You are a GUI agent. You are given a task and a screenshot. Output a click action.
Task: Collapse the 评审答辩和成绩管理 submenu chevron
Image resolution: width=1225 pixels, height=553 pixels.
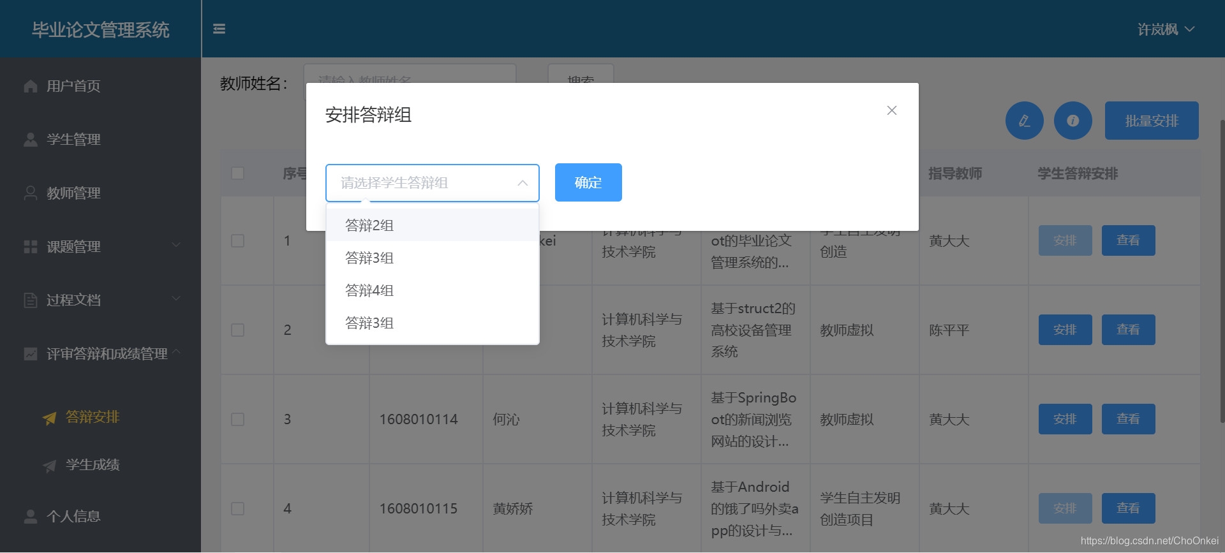tap(176, 351)
